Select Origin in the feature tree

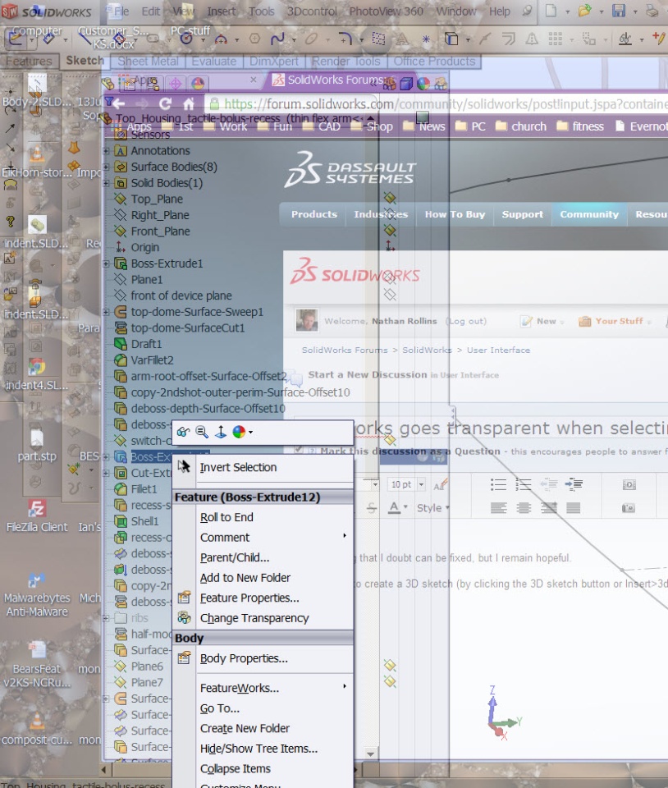[144, 247]
